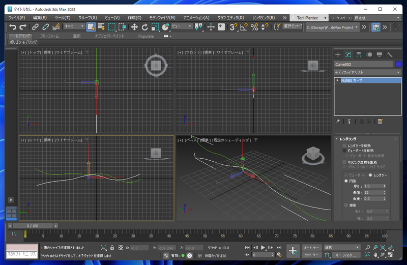The height and width of the screenshot is (265, 407).
Task: Open the Tori iPentec user dropdown
Action: point(309,18)
